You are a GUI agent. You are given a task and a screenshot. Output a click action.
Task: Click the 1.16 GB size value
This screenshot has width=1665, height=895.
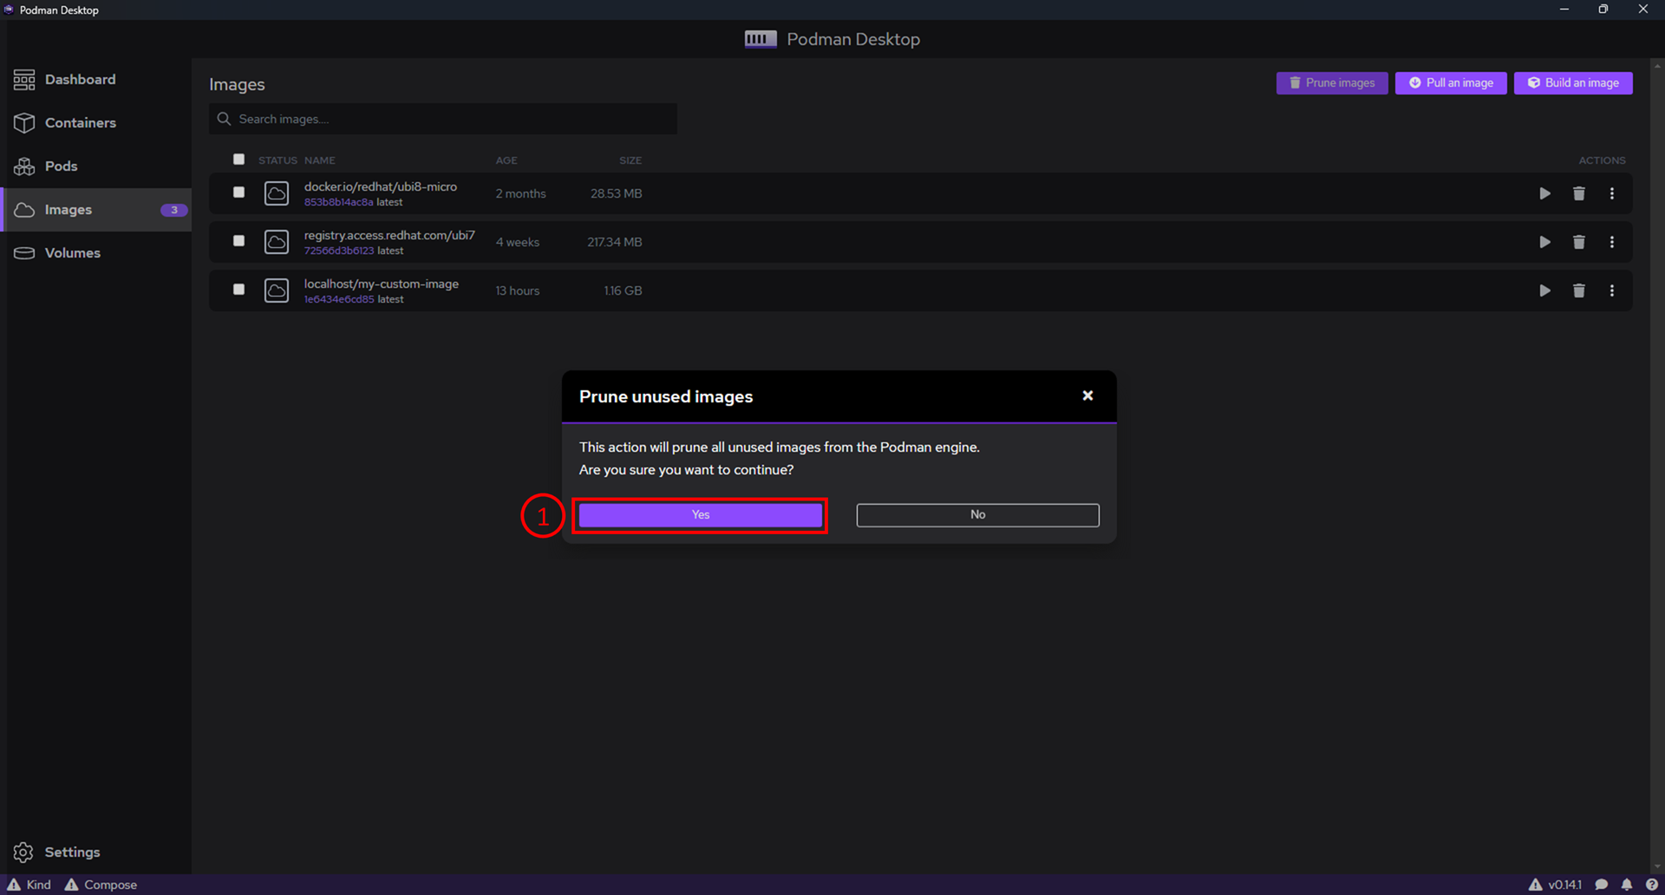click(623, 291)
